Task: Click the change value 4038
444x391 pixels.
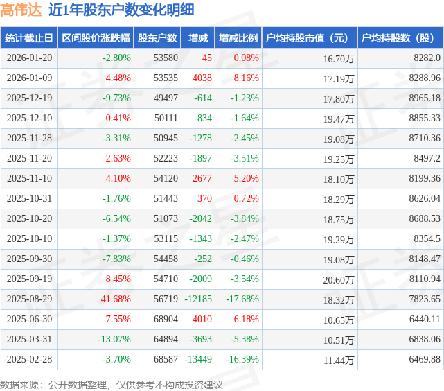Action: [202, 78]
